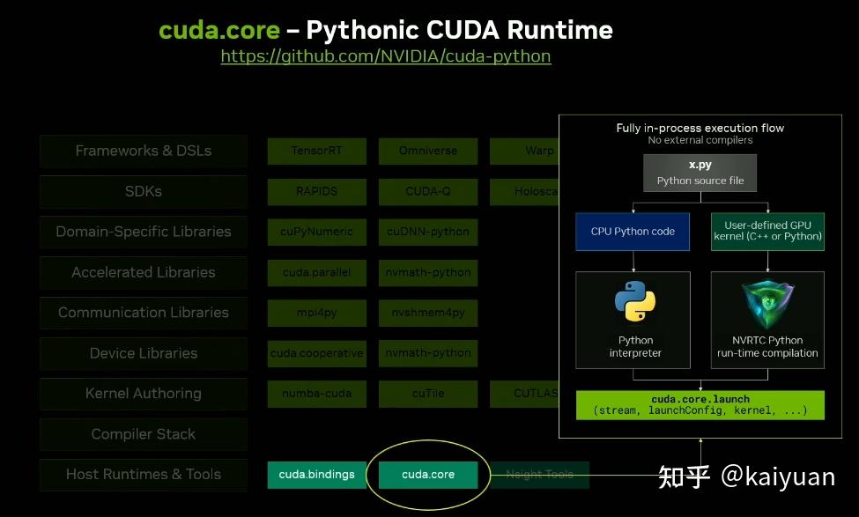The height and width of the screenshot is (517, 859).
Task: Open the NVIDIA cuda-python GitHub link
Action: coord(385,56)
